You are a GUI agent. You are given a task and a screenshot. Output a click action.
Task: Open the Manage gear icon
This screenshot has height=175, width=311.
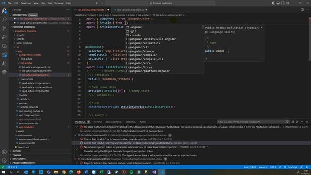[x=4, y=160]
